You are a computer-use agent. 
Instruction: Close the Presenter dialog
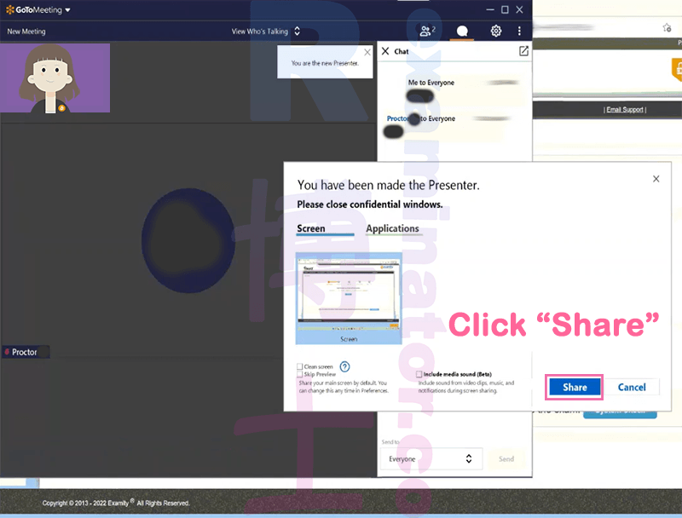coord(656,179)
